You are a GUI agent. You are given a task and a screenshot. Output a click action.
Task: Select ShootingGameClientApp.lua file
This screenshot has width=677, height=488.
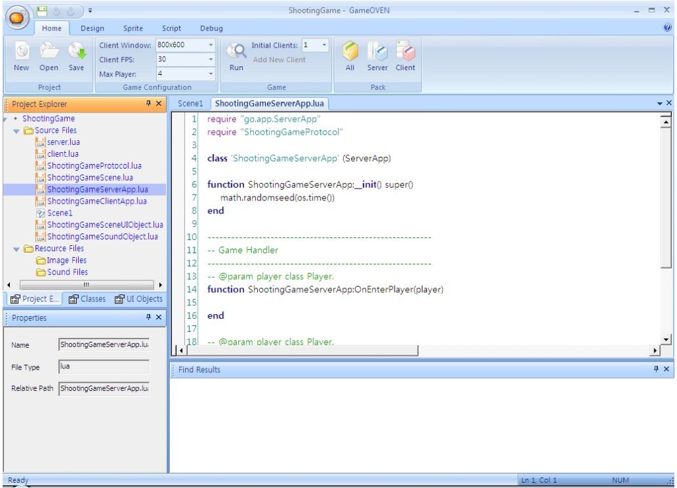[x=97, y=201]
